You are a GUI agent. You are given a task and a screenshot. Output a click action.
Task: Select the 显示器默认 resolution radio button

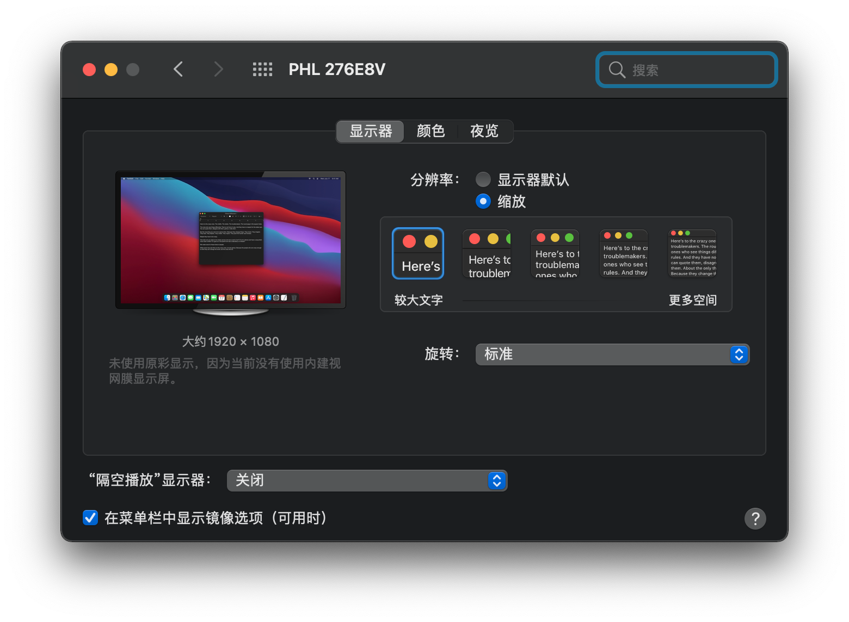click(483, 179)
